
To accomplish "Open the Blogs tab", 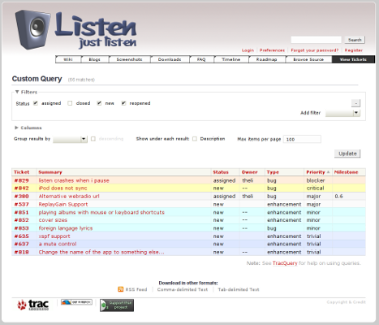I will [95, 59].
